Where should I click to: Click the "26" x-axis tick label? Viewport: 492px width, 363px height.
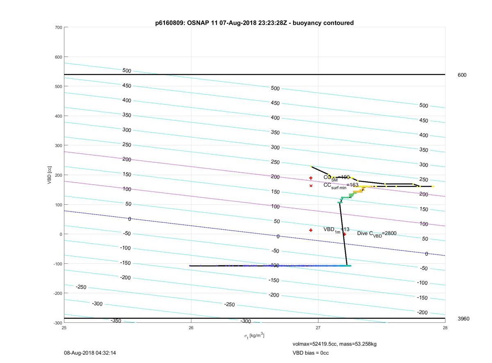[191, 328]
